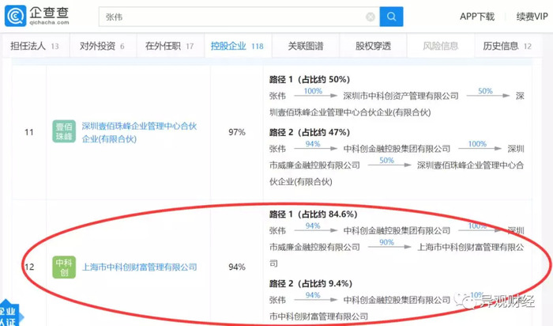Click the 路径 1 (占比约 50%) heading
The height and width of the screenshot is (326, 553).
point(310,79)
